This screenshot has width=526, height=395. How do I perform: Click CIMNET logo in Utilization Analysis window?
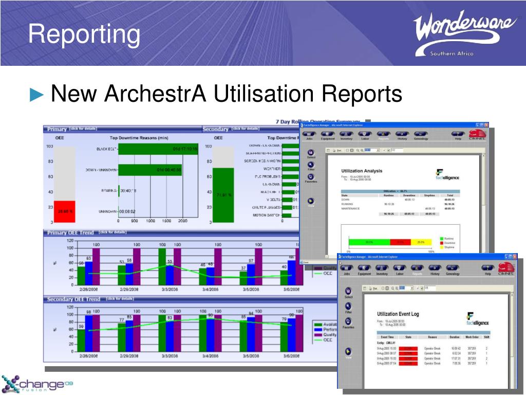coord(477,135)
